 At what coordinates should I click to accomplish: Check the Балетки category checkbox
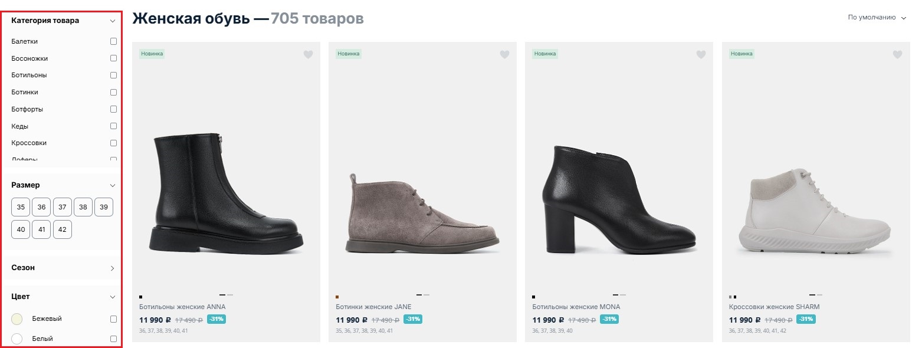click(113, 41)
